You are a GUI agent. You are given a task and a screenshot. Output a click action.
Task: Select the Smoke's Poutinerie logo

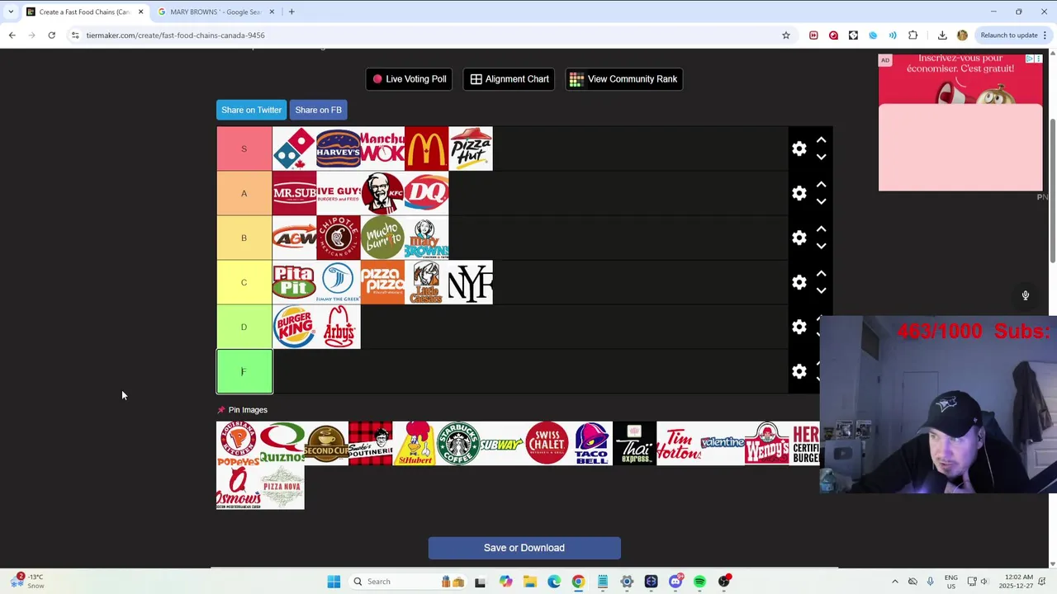[x=370, y=444]
